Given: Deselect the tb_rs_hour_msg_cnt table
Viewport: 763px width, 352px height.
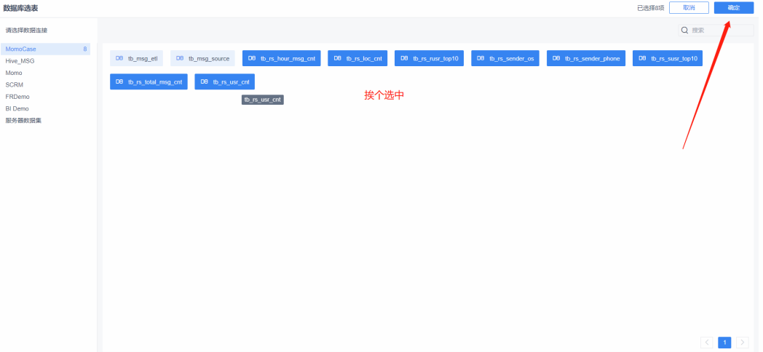Looking at the screenshot, I should (281, 58).
